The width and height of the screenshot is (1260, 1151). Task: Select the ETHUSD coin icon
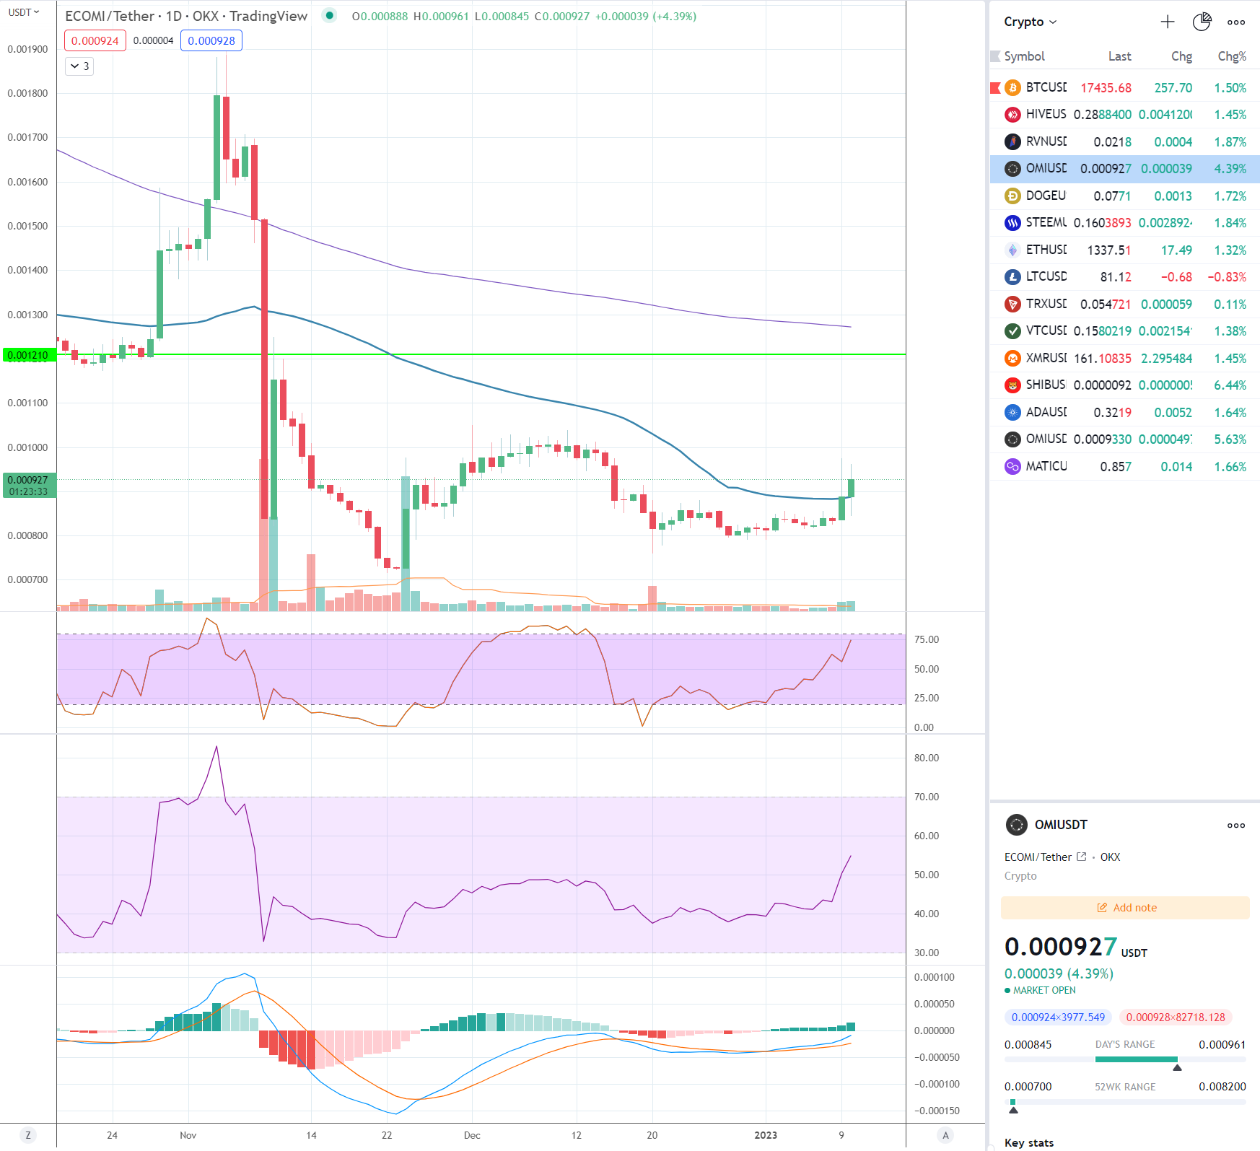click(1012, 250)
